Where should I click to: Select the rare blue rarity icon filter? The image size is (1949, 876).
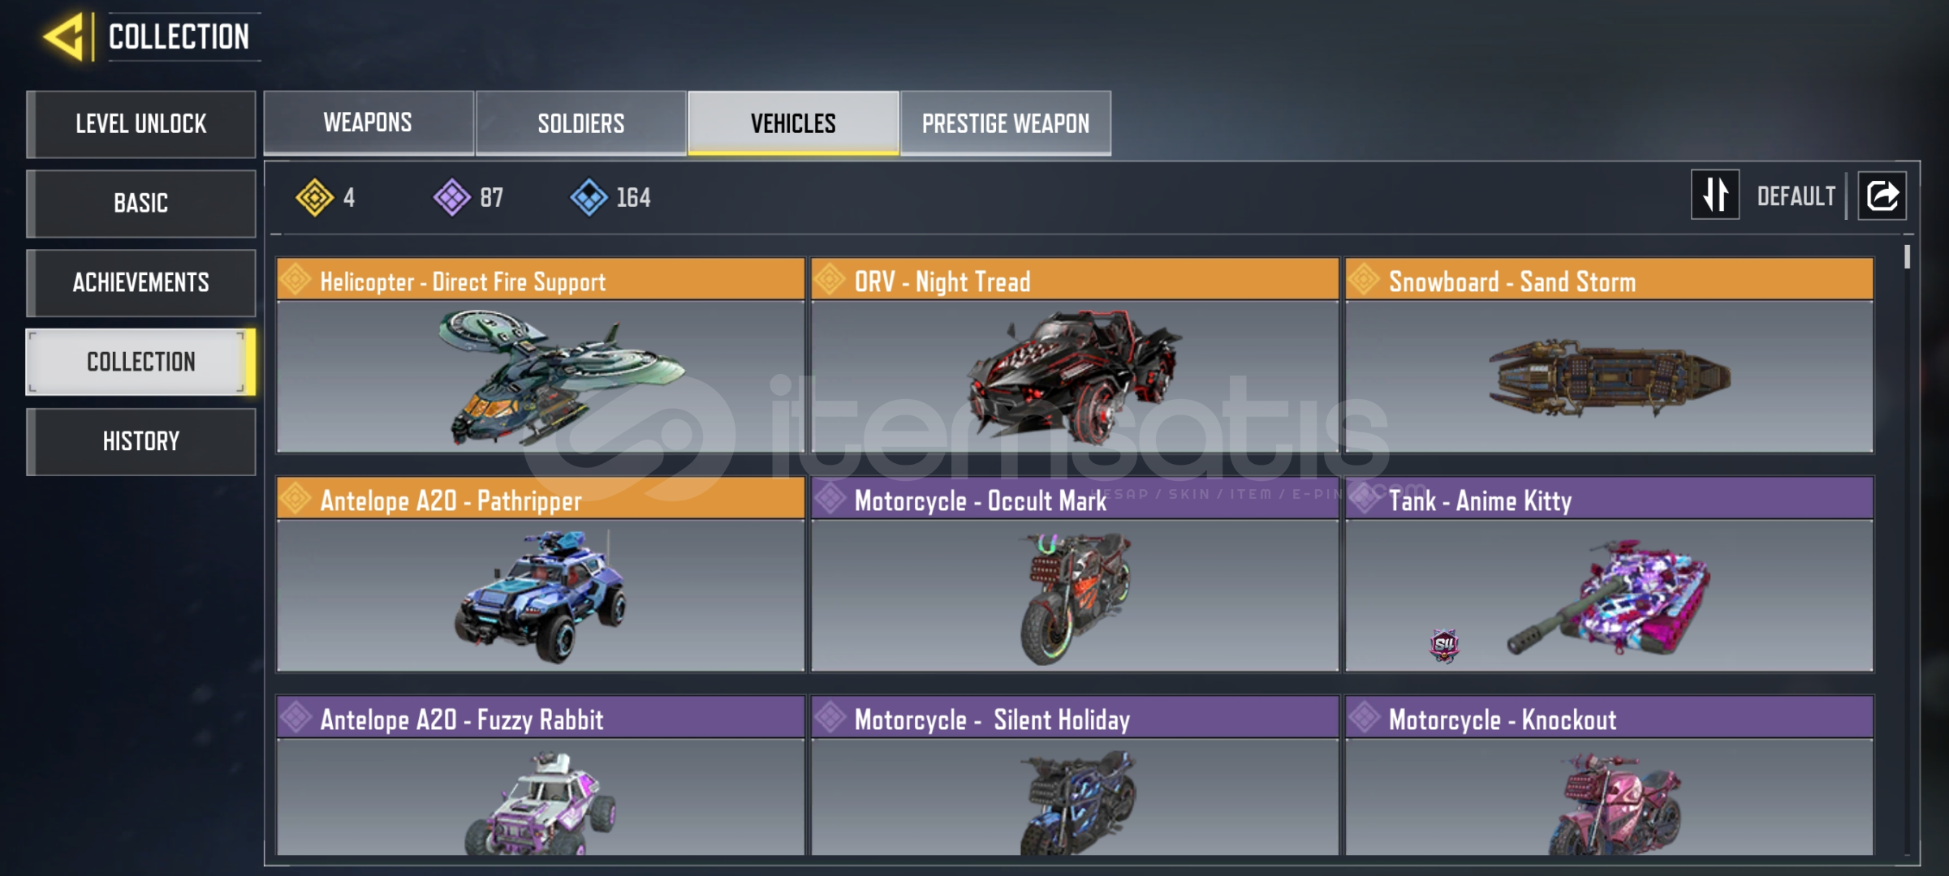[589, 197]
